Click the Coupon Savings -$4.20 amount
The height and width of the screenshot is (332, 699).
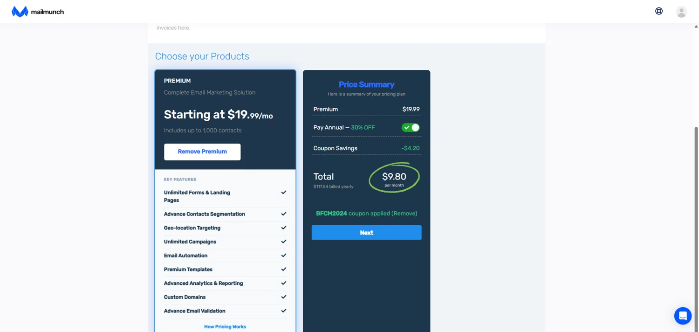tap(411, 148)
